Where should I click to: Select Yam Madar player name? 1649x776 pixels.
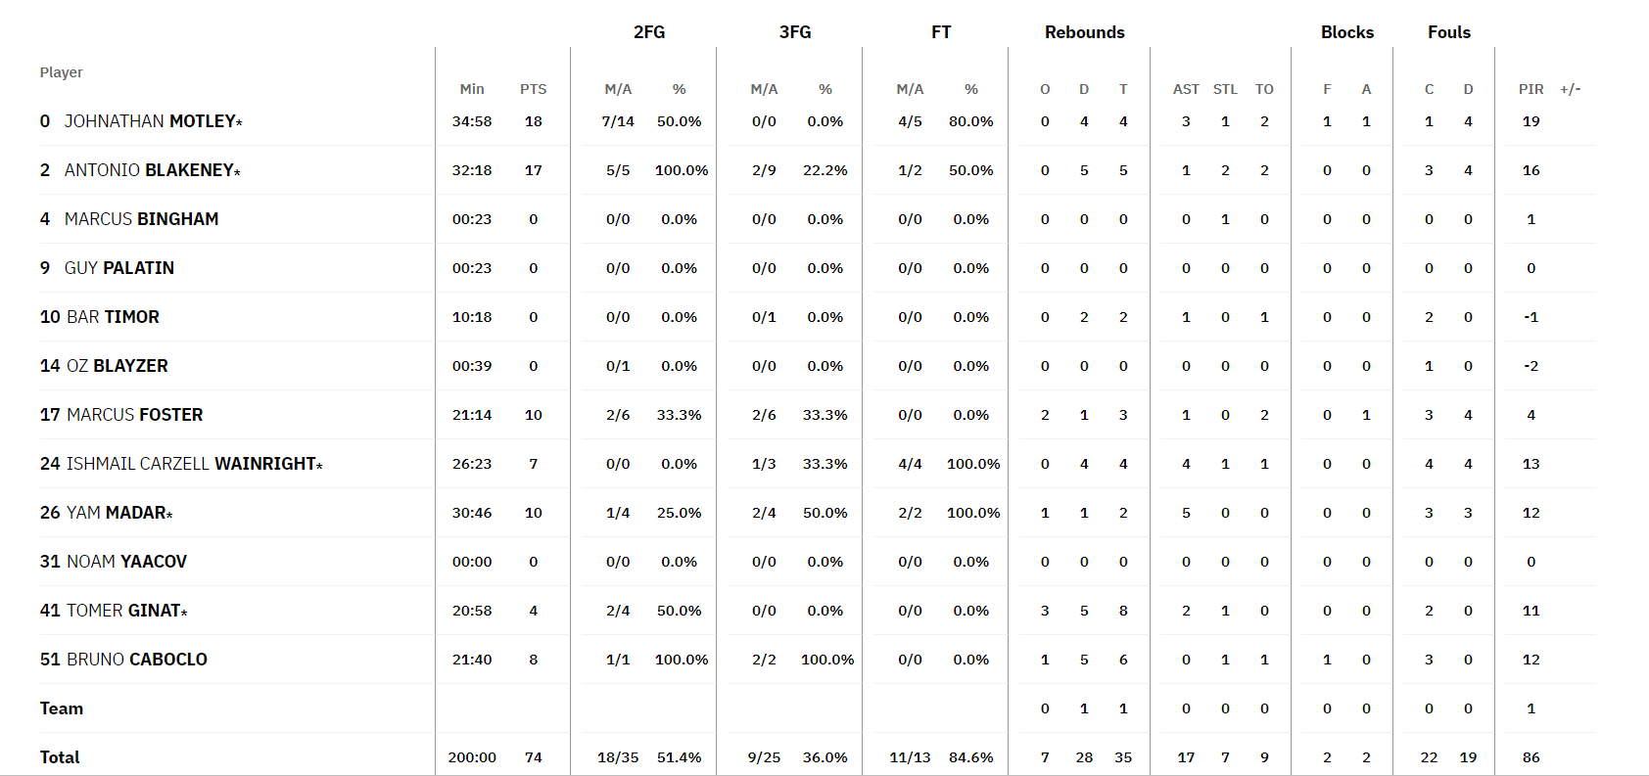tap(118, 513)
